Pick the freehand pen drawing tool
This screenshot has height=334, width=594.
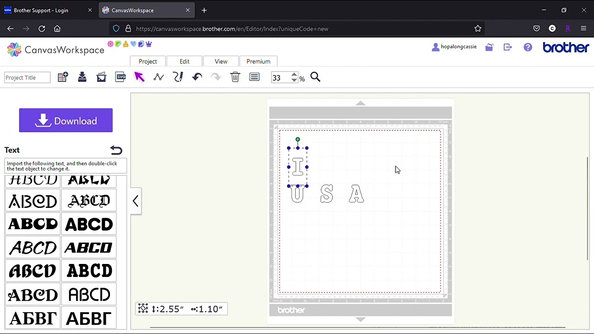[178, 77]
